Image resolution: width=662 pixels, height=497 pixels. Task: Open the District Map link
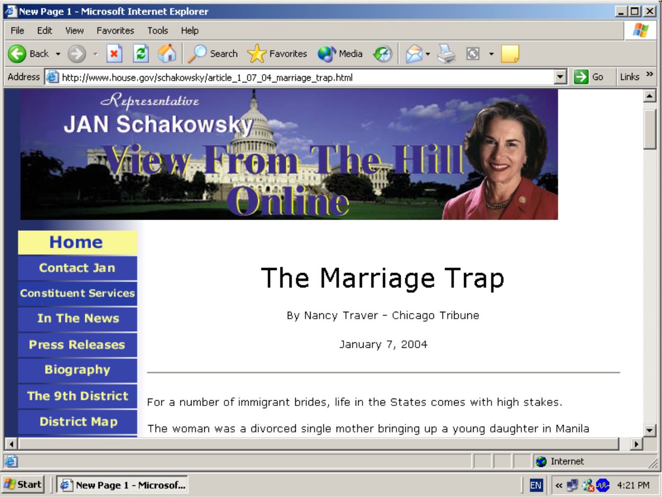[x=77, y=422]
